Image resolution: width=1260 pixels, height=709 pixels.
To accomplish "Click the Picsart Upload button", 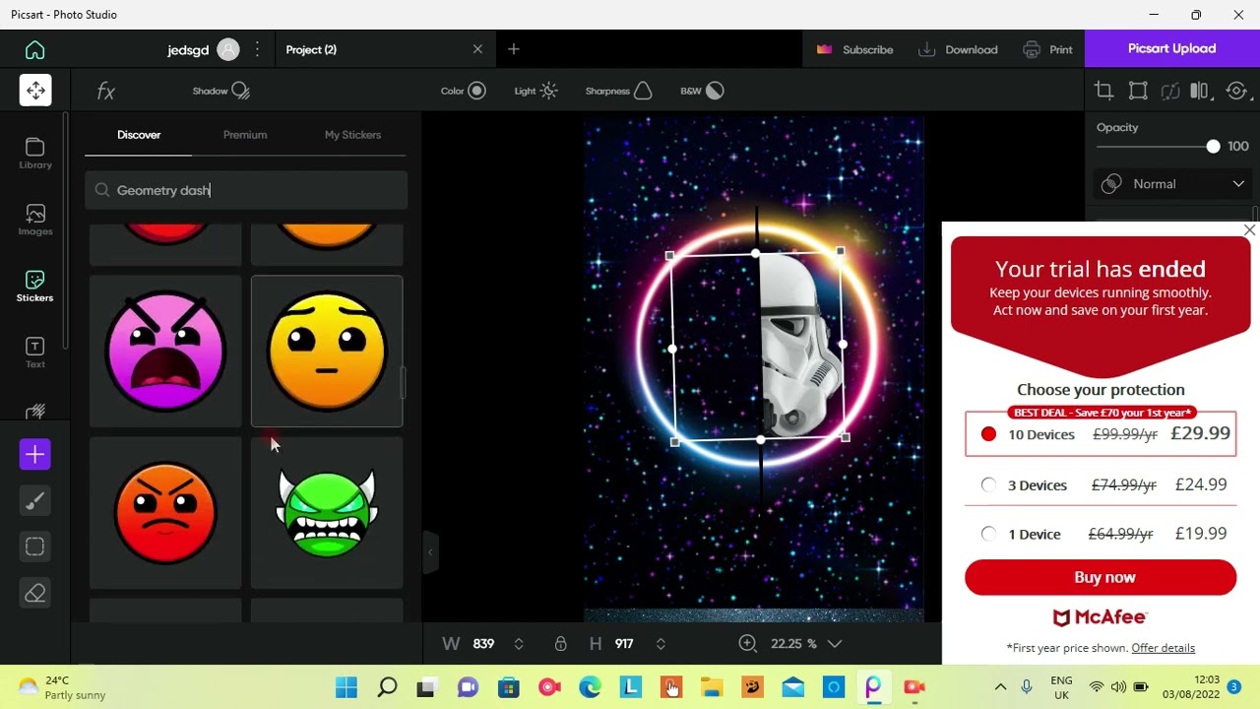I will (1172, 48).
